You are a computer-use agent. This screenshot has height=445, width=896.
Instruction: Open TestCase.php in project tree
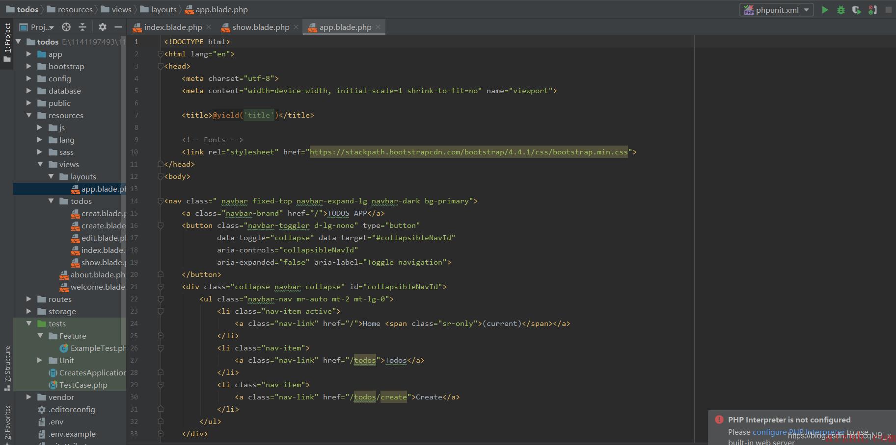click(x=78, y=385)
